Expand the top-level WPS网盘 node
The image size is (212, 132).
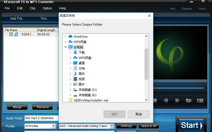65,42
